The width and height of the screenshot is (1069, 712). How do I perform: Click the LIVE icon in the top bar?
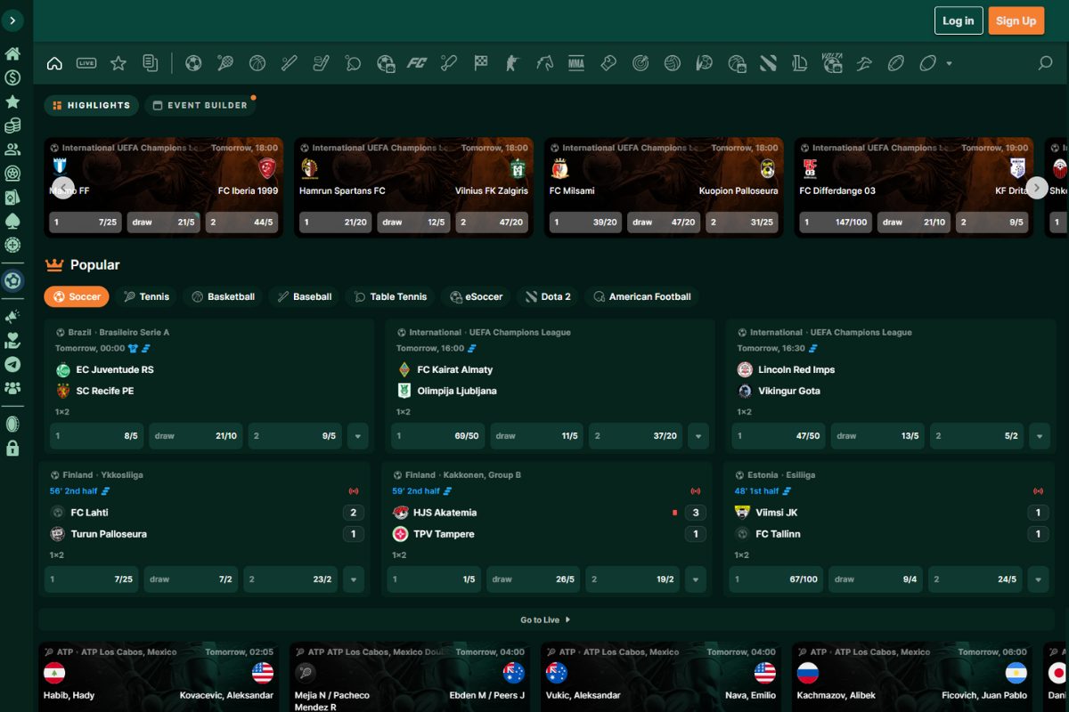[x=86, y=63]
